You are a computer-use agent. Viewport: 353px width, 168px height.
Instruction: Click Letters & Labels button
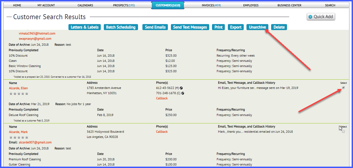click(85, 27)
